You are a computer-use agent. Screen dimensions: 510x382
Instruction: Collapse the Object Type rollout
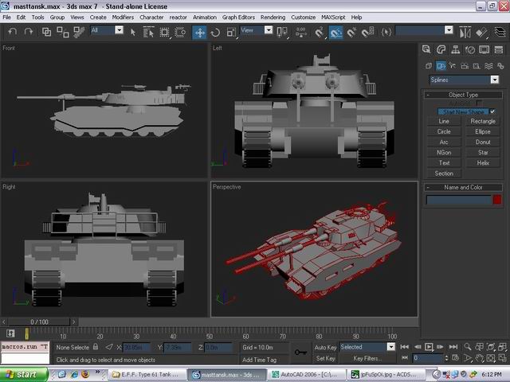click(x=463, y=95)
